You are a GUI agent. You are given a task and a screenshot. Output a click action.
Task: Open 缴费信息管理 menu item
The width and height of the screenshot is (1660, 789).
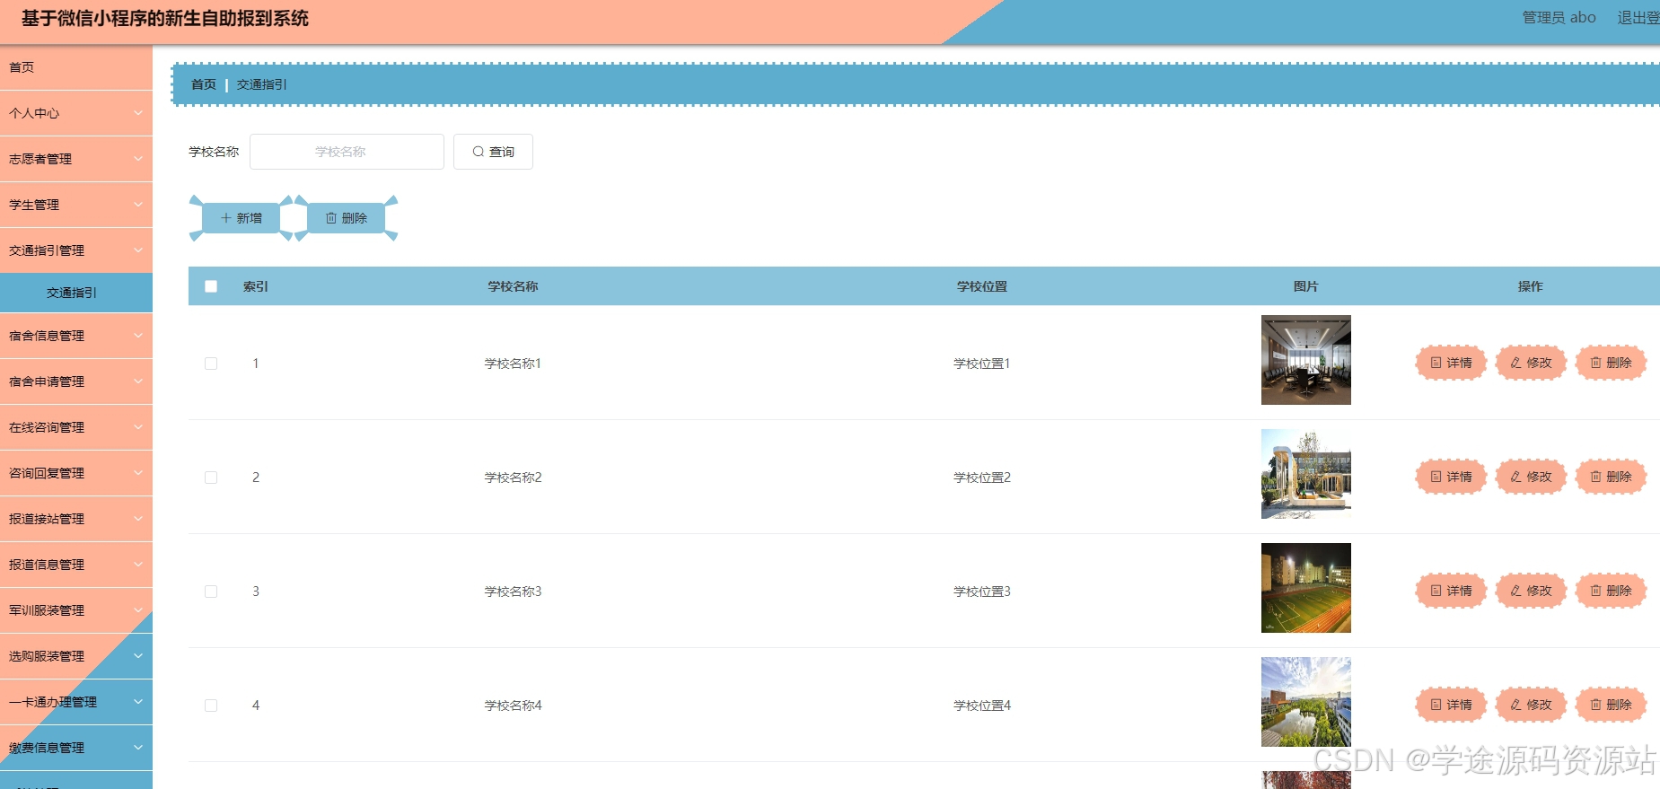coord(76,748)
